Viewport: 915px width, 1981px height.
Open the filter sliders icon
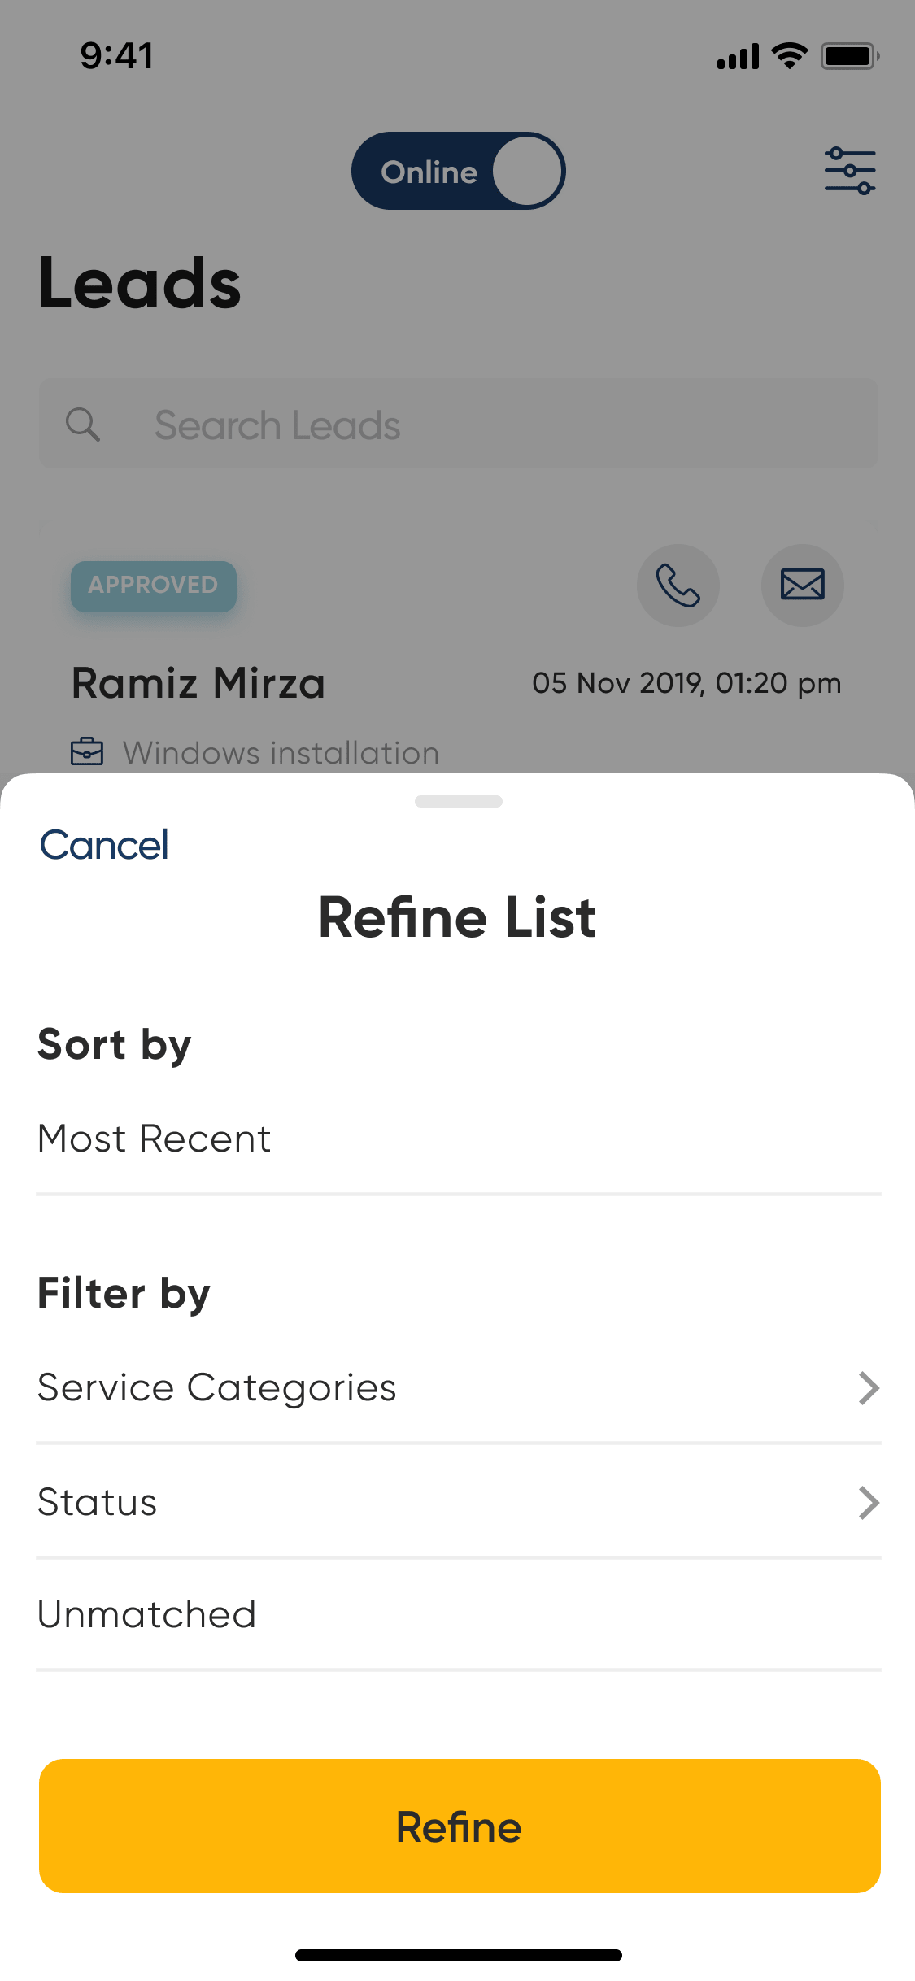click(849, 171)
